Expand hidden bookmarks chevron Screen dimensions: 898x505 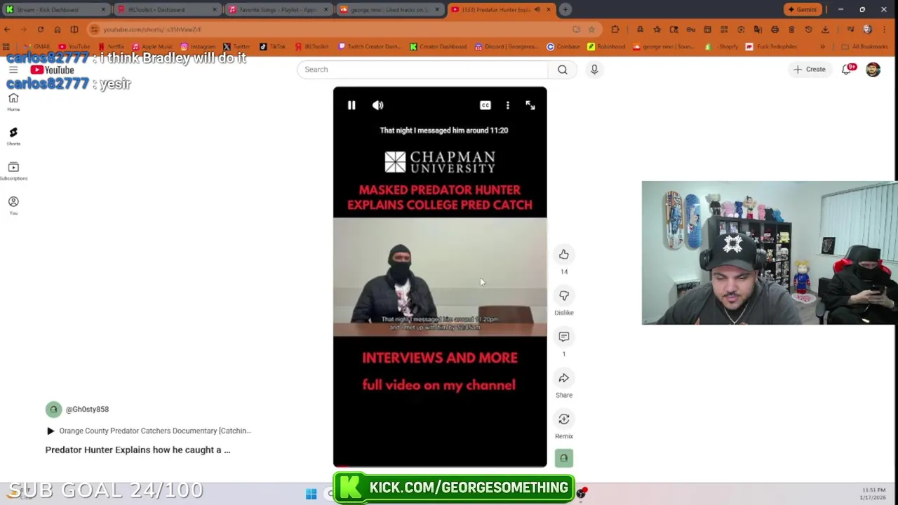[x=822, y=47]
